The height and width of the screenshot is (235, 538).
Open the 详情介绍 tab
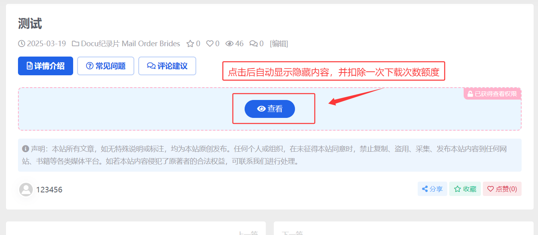click(x=46, y=66)
